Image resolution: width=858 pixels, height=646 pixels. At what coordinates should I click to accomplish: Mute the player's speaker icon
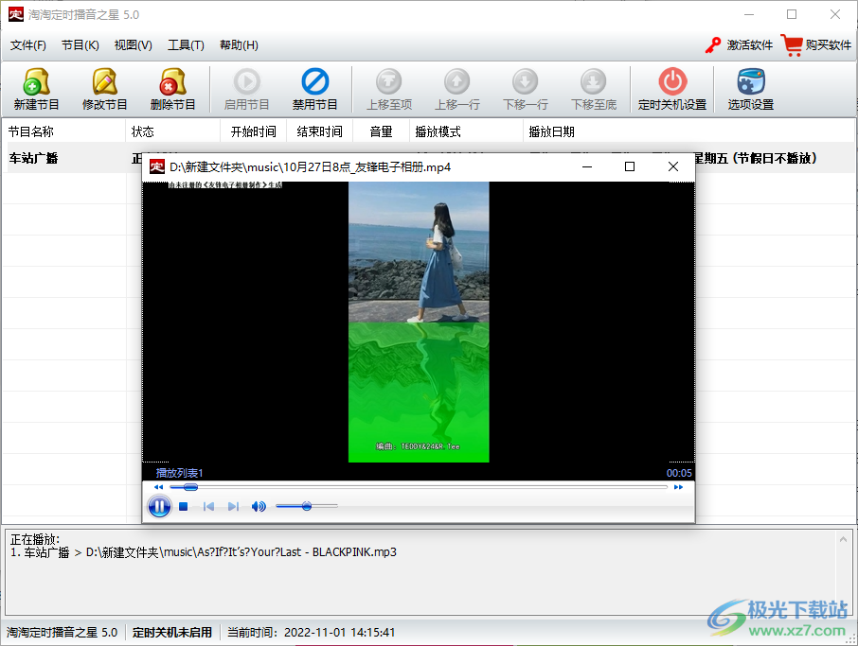[259, 507]
